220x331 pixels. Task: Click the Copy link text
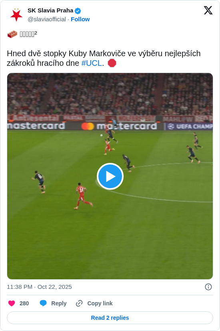[100, 303]
